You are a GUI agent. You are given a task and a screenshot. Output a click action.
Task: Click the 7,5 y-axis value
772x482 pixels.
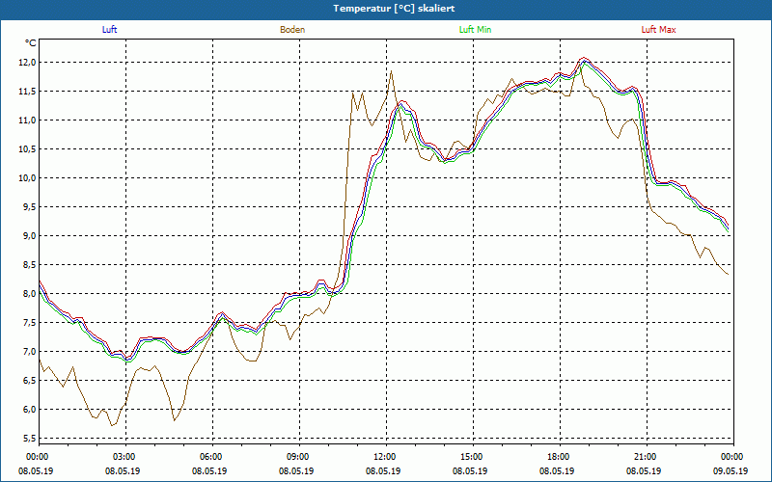(x=29, y=323)
